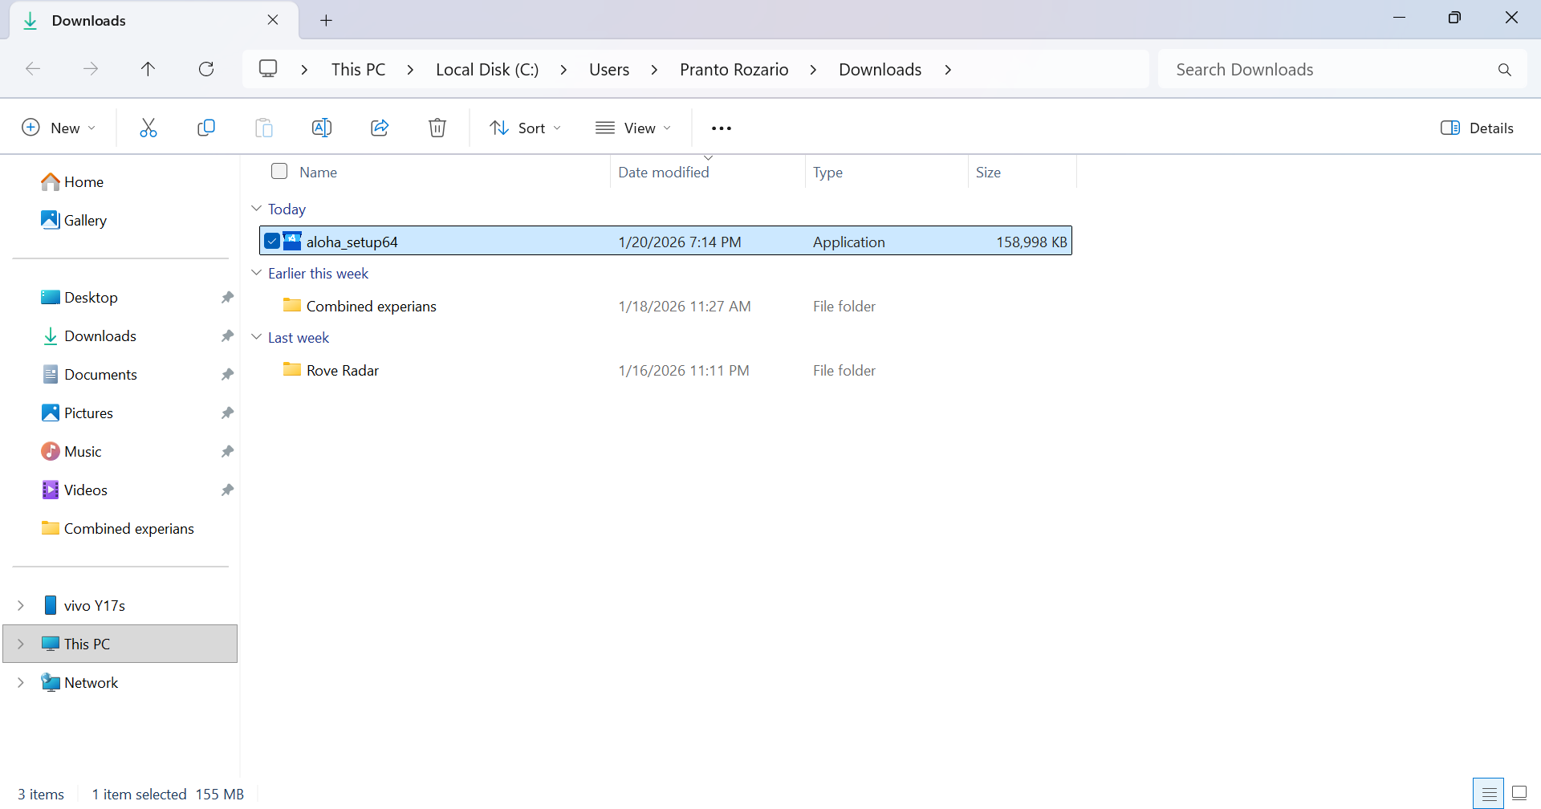Click the Rename icon in toolbar
This screenshot has height=809, width=1541.
pyautogui.click(x=322, y=128)
